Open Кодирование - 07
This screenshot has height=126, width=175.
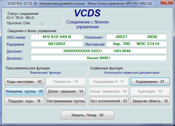(x=150, y=81)
